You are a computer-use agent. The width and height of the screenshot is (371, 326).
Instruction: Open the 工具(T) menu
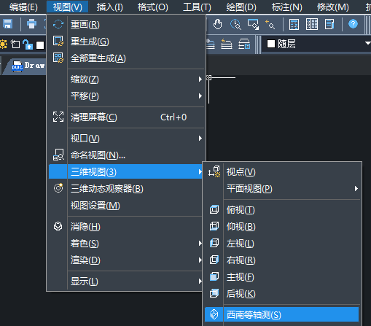click(197, 7)
